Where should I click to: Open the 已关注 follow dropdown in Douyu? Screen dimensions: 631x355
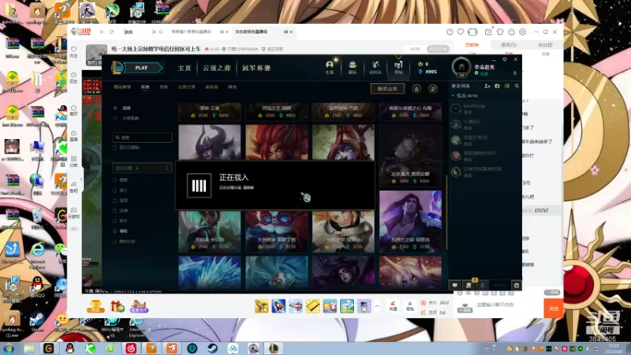pyautogui.click(x=438, y=49)
